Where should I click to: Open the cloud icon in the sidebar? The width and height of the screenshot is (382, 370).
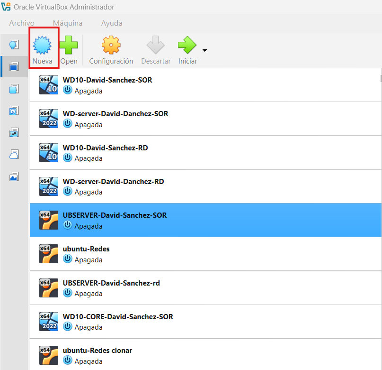coord(14,154)
